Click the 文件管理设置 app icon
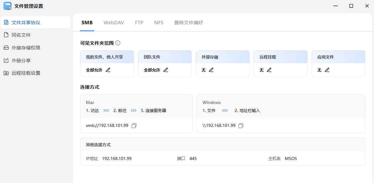The width and height of the screenshot is (374, 183). tap(7, 6)
